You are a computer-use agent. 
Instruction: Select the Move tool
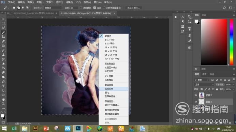[x=3, y=19]
